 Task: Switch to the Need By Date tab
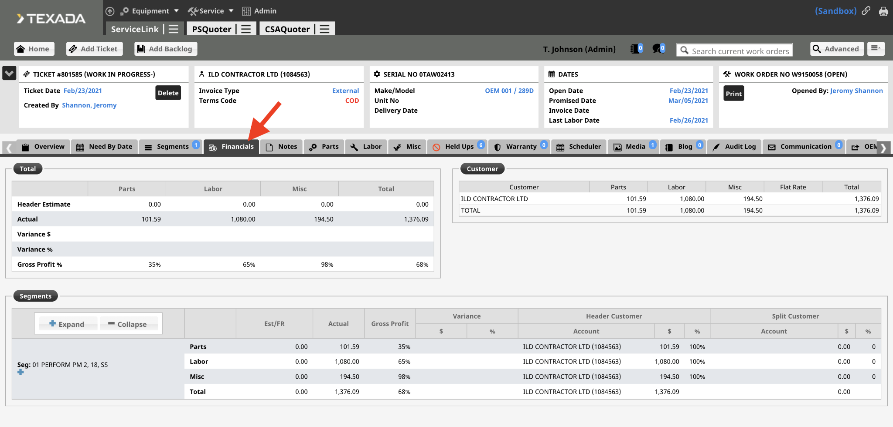coord(104,147)
